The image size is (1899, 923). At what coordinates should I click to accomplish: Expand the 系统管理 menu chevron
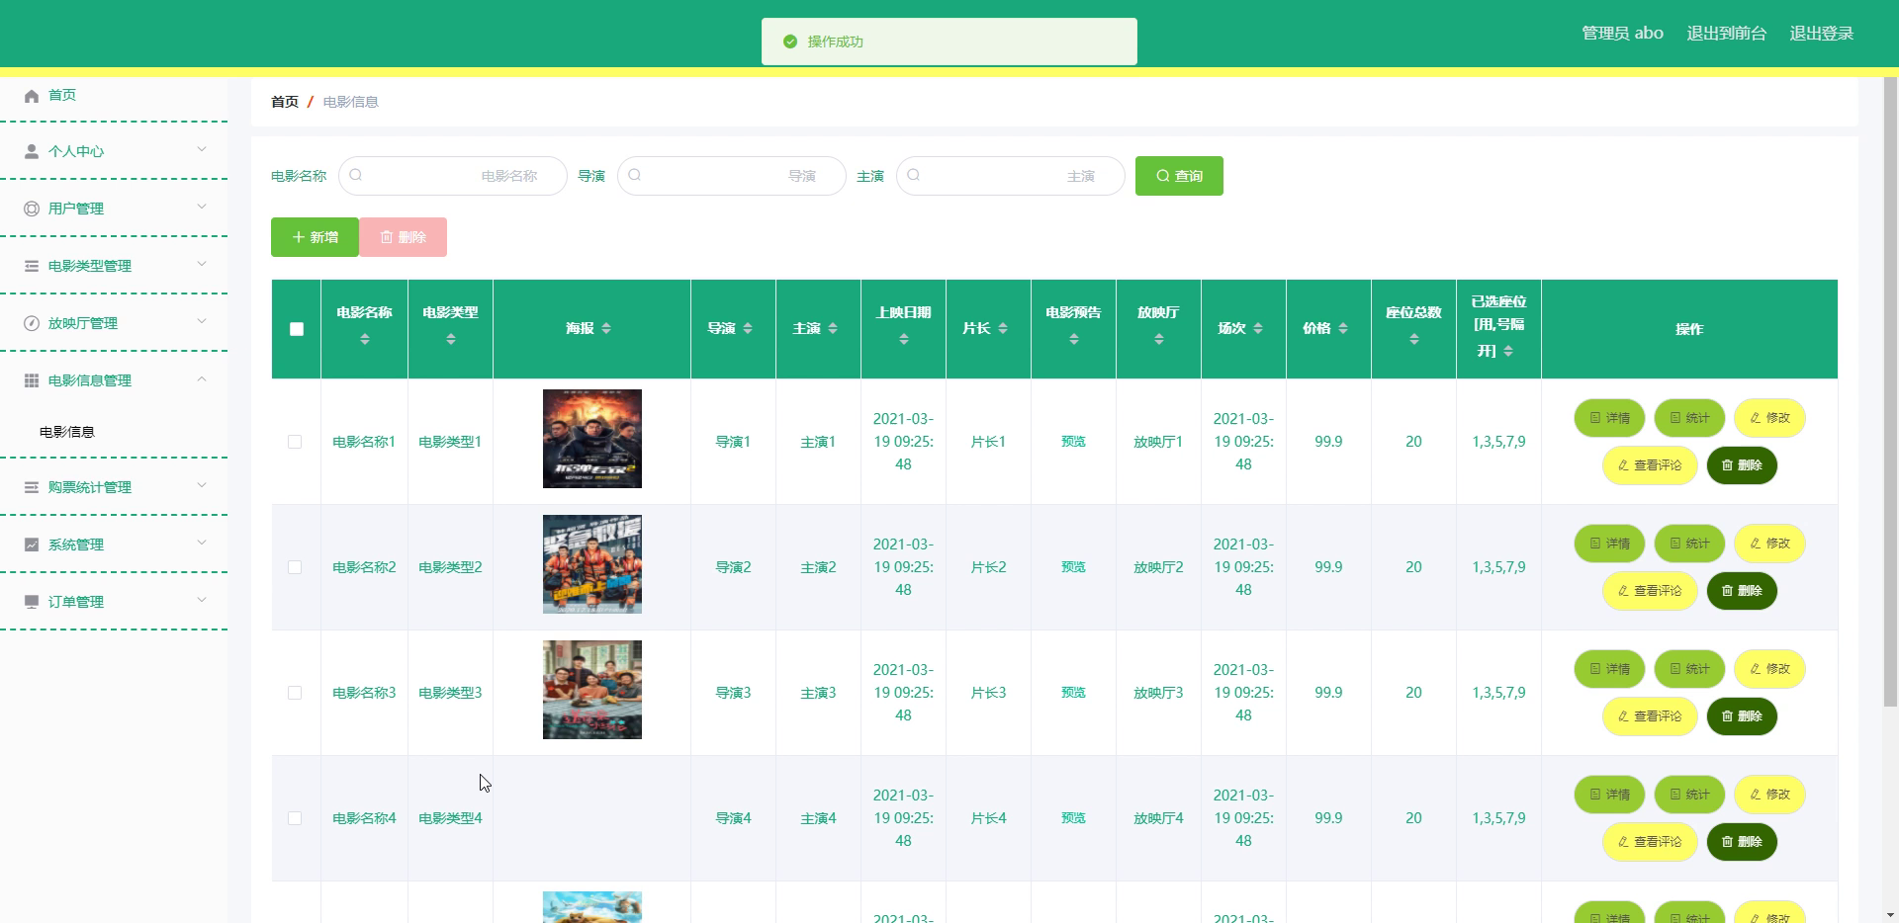(202, 544)
